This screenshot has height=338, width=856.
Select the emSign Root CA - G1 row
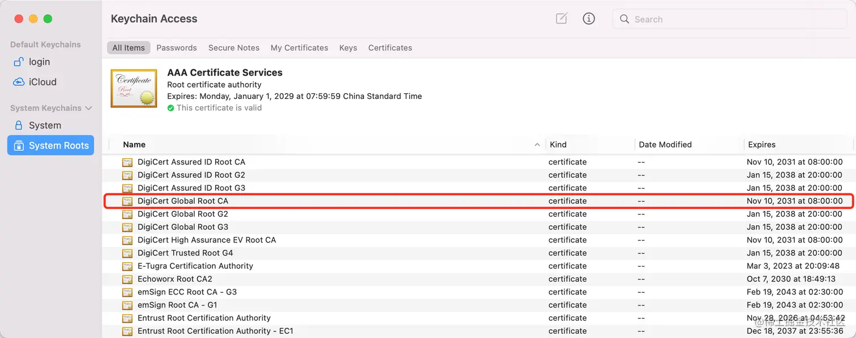click(479, 305)
